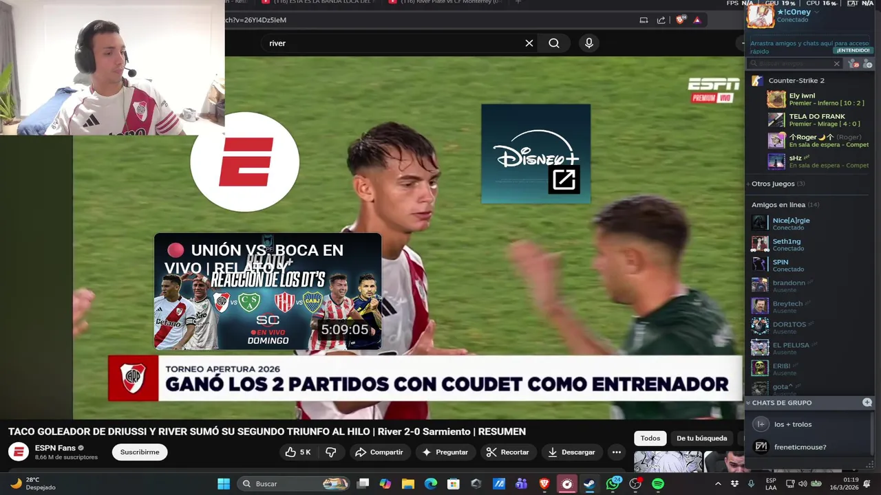Open more video actions three-dot menu
Screen dimensions: 881x495
(x=617, y=452)
